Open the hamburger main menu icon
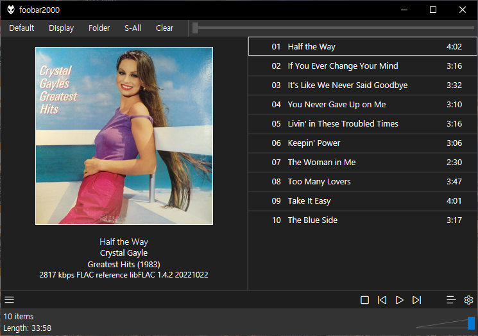478x336 pixels. point(10,300)
